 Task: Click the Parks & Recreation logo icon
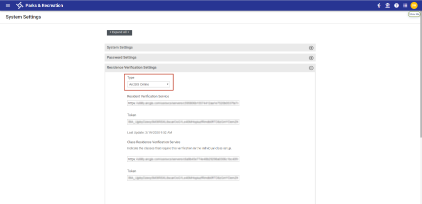[x=20, y=5]
